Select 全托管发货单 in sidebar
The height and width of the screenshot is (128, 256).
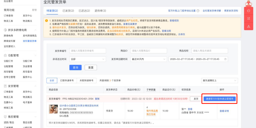point(30,41)
